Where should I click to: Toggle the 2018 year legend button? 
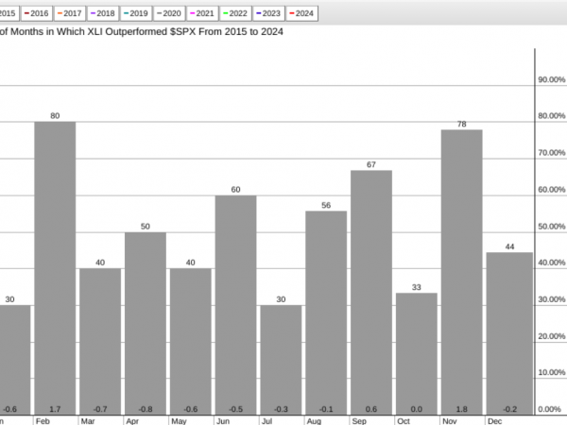click(x=103, y=13)
